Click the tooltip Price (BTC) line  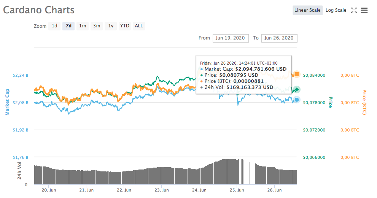pos(232,81)
